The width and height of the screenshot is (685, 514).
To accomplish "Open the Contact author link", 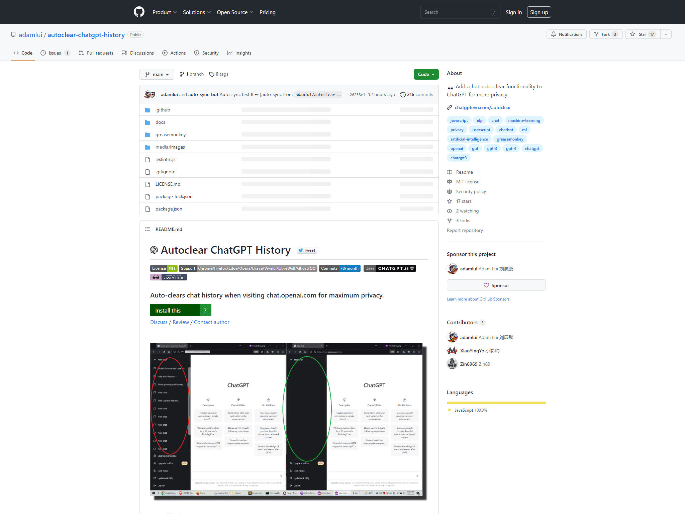I will coord(211,322).
